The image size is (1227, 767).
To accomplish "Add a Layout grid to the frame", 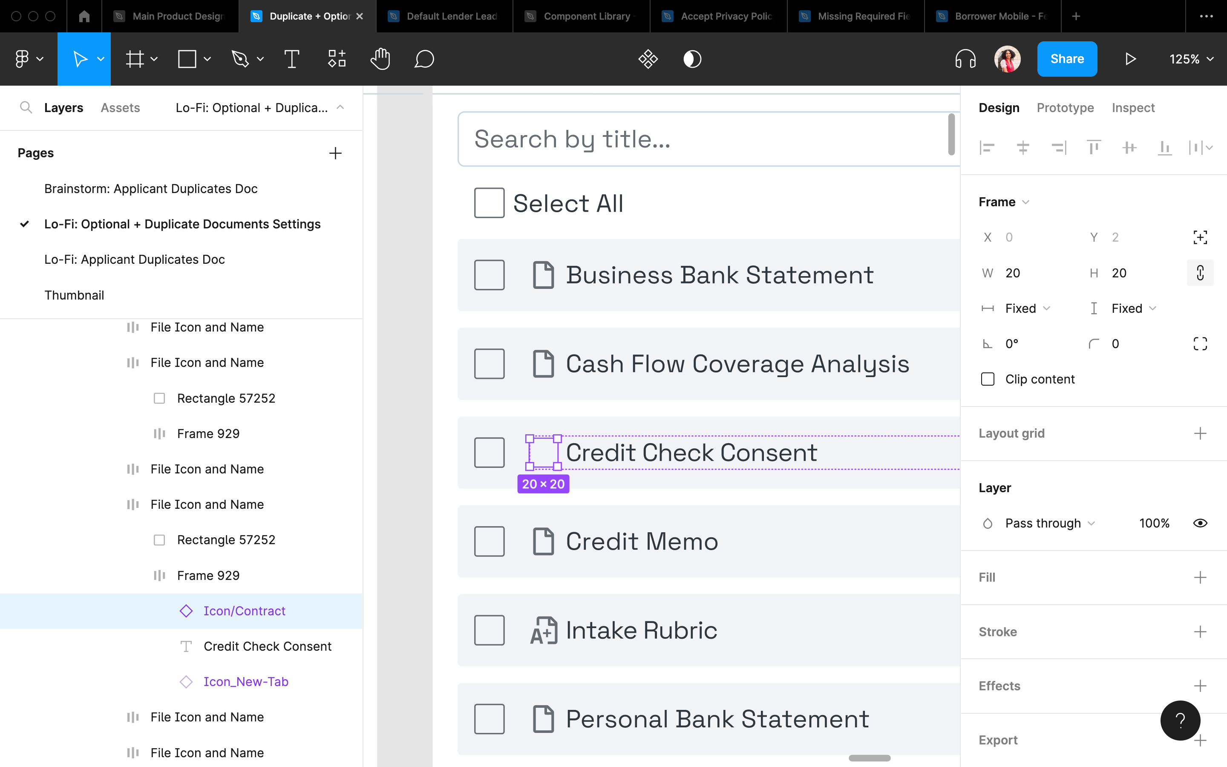I will pos(1199,433).
